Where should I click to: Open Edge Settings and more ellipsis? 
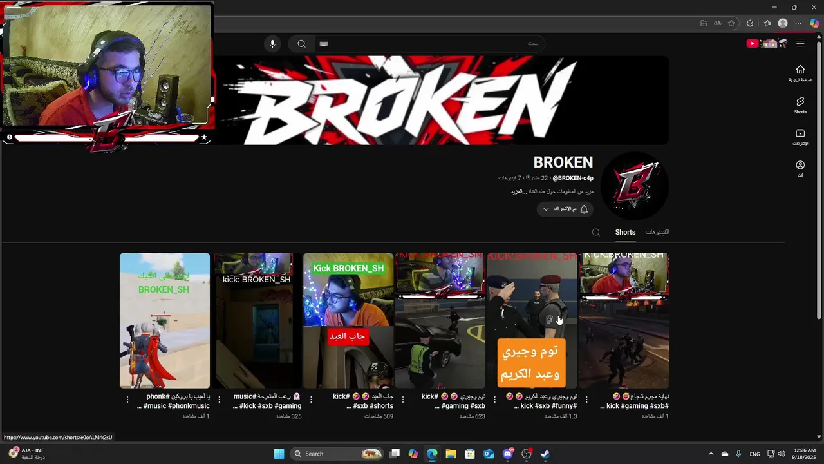pyautogui.click(x=798, y=23)
